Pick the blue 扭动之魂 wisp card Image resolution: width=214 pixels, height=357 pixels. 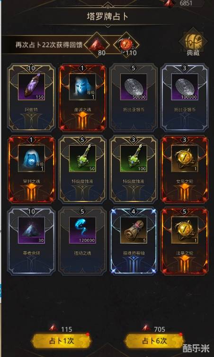[x=82, y=241]
